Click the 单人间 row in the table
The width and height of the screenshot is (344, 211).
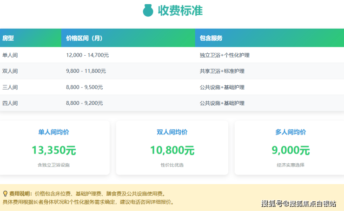pyautogui.click(x=10, y=55)
